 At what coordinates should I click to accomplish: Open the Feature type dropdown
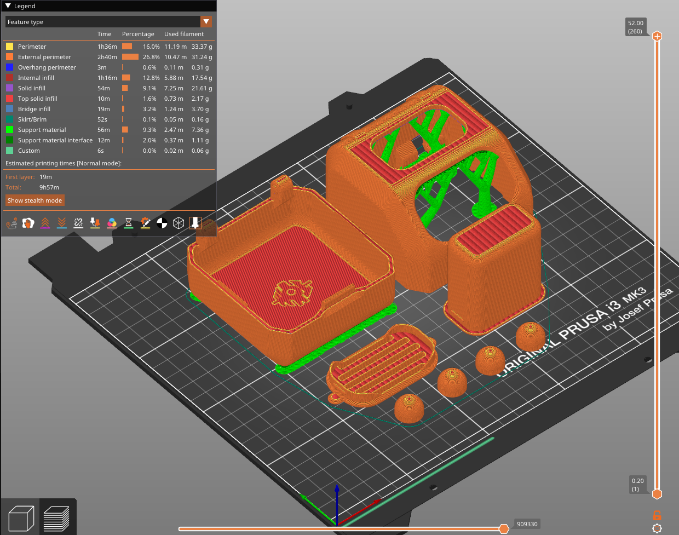click(108, 22)
